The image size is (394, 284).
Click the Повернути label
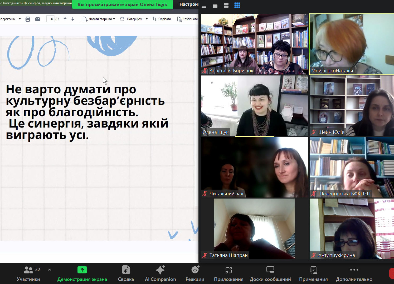(x=134, y=19)
